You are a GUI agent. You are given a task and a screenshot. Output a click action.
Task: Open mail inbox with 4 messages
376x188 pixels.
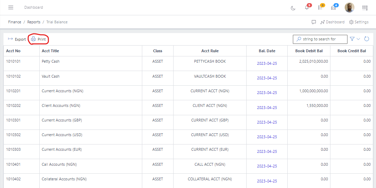click(x=333, y=8)
